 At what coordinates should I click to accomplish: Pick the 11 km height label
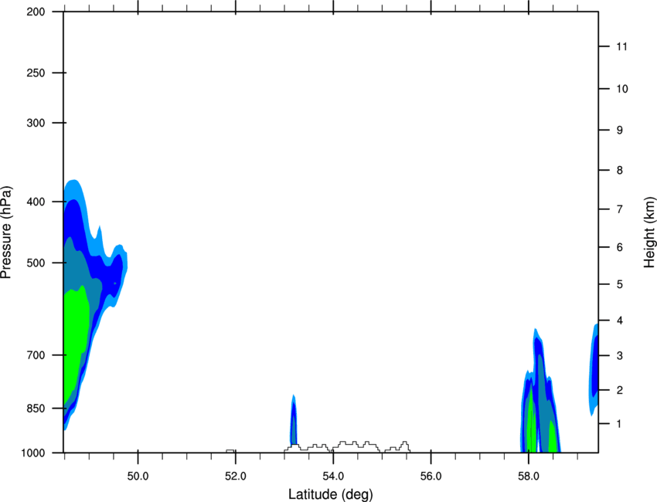621,46
